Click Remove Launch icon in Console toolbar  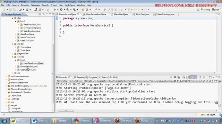(x=175, y=77)
